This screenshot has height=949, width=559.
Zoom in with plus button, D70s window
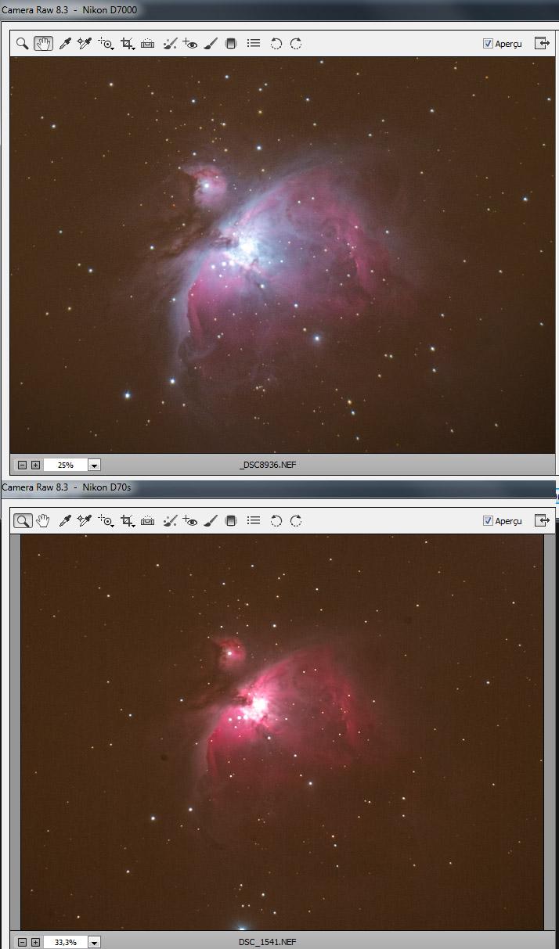(35, 942)
